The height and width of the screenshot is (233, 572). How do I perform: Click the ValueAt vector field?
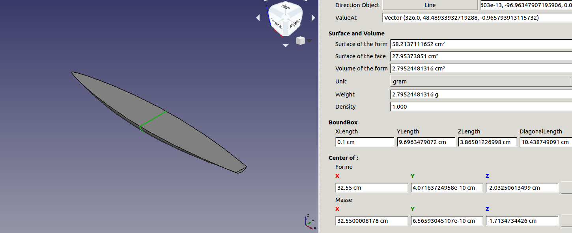point(477,18)
